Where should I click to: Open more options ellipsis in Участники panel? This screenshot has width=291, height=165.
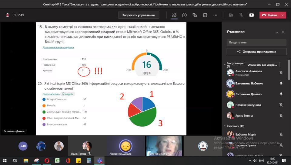click(276, 32)
